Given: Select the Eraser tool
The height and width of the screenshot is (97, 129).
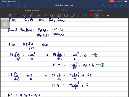Looking at the screenshot, I should click(x=24, y=15).
